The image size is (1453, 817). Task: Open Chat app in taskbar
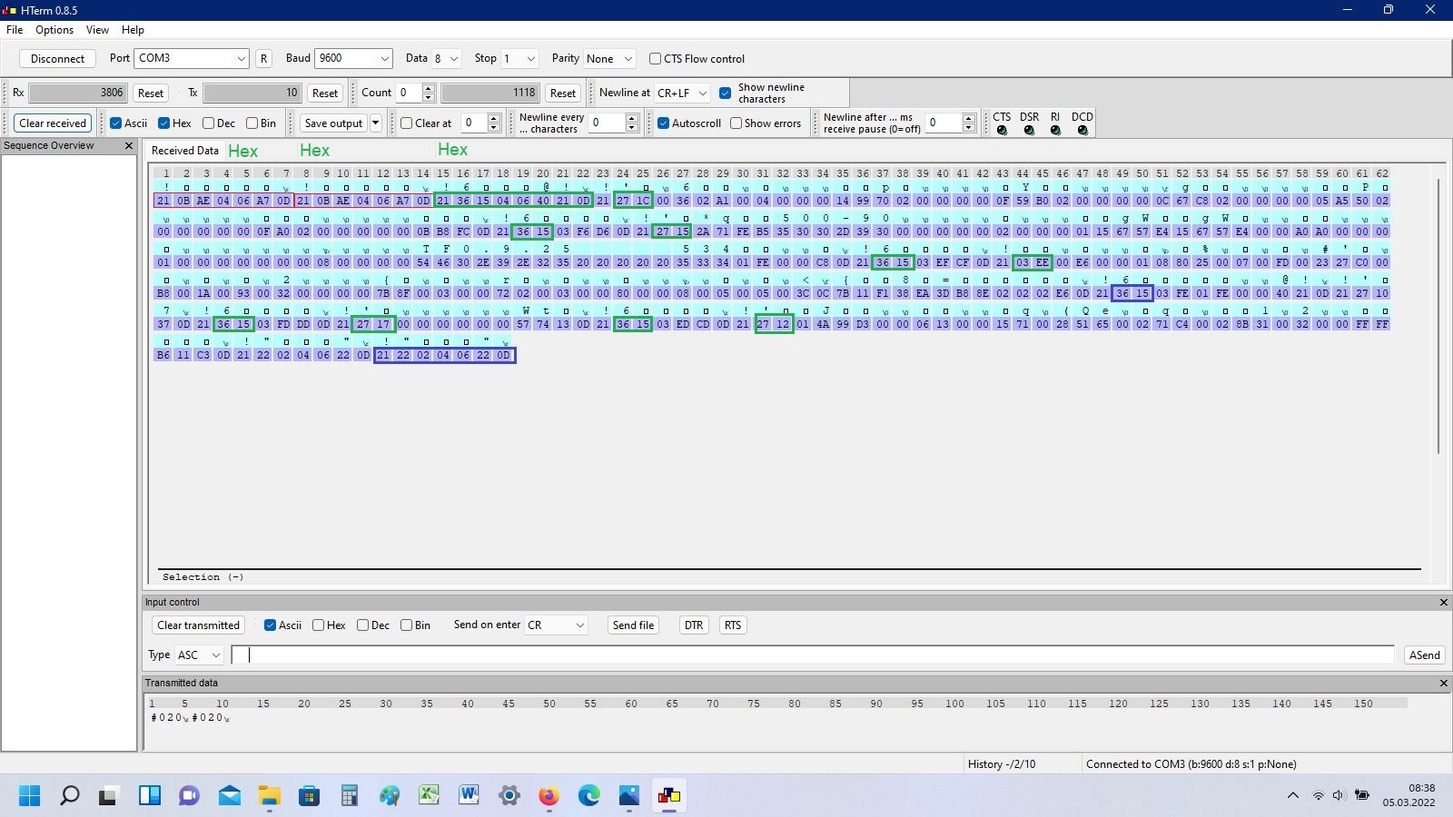click(189, 796)
